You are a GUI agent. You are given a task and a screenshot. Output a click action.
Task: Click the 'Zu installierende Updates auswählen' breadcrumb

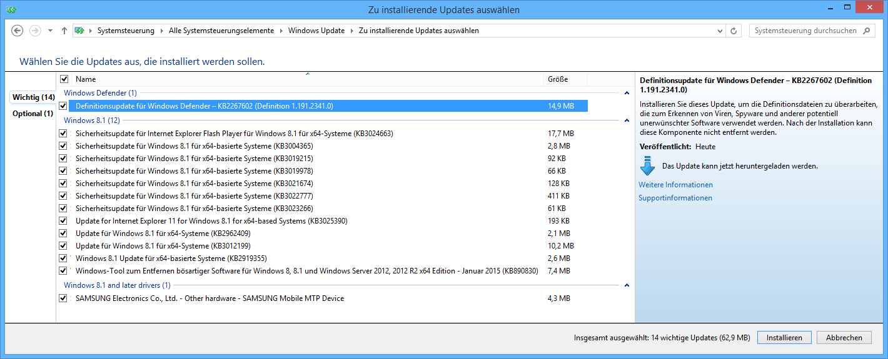point(419,31)
